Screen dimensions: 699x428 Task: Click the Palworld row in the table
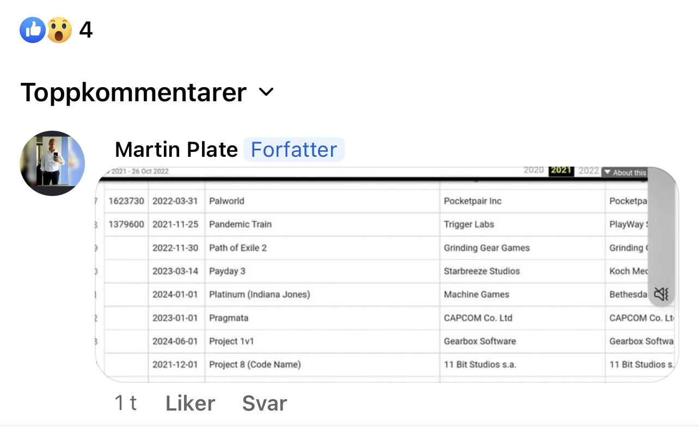(387, 201)
